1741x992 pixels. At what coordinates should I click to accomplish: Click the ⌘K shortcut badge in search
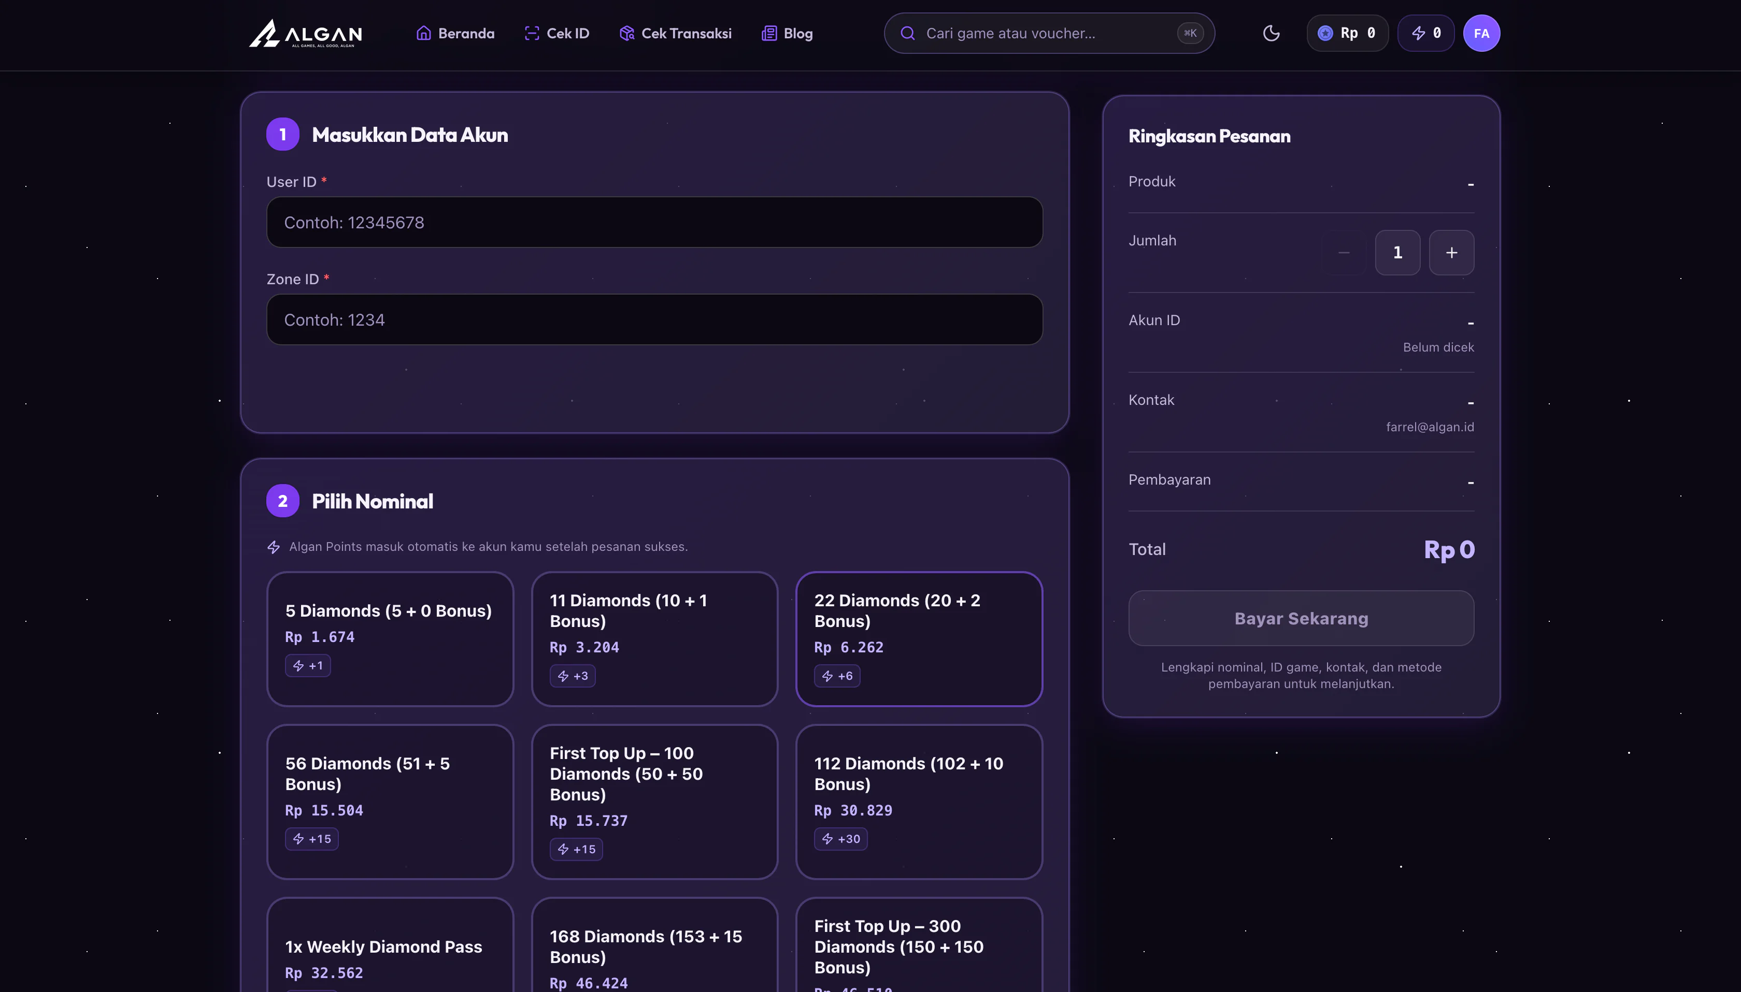coord(1190,33)
